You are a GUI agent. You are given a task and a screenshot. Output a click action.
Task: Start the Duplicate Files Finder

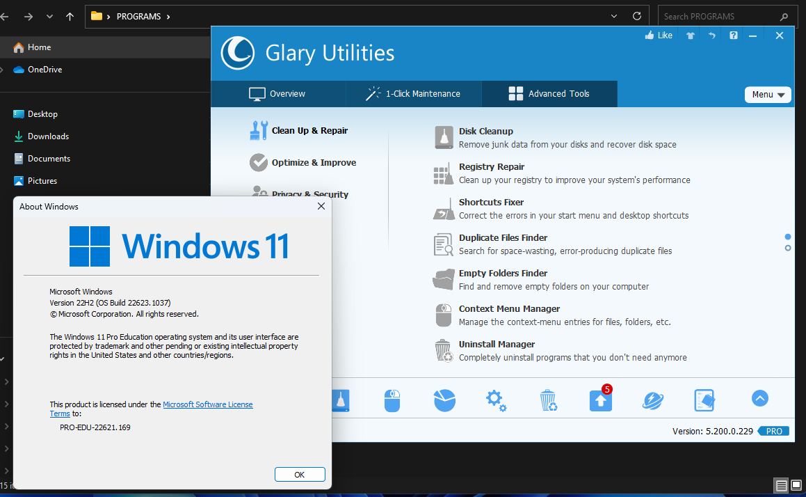click(x=553, y=244)
